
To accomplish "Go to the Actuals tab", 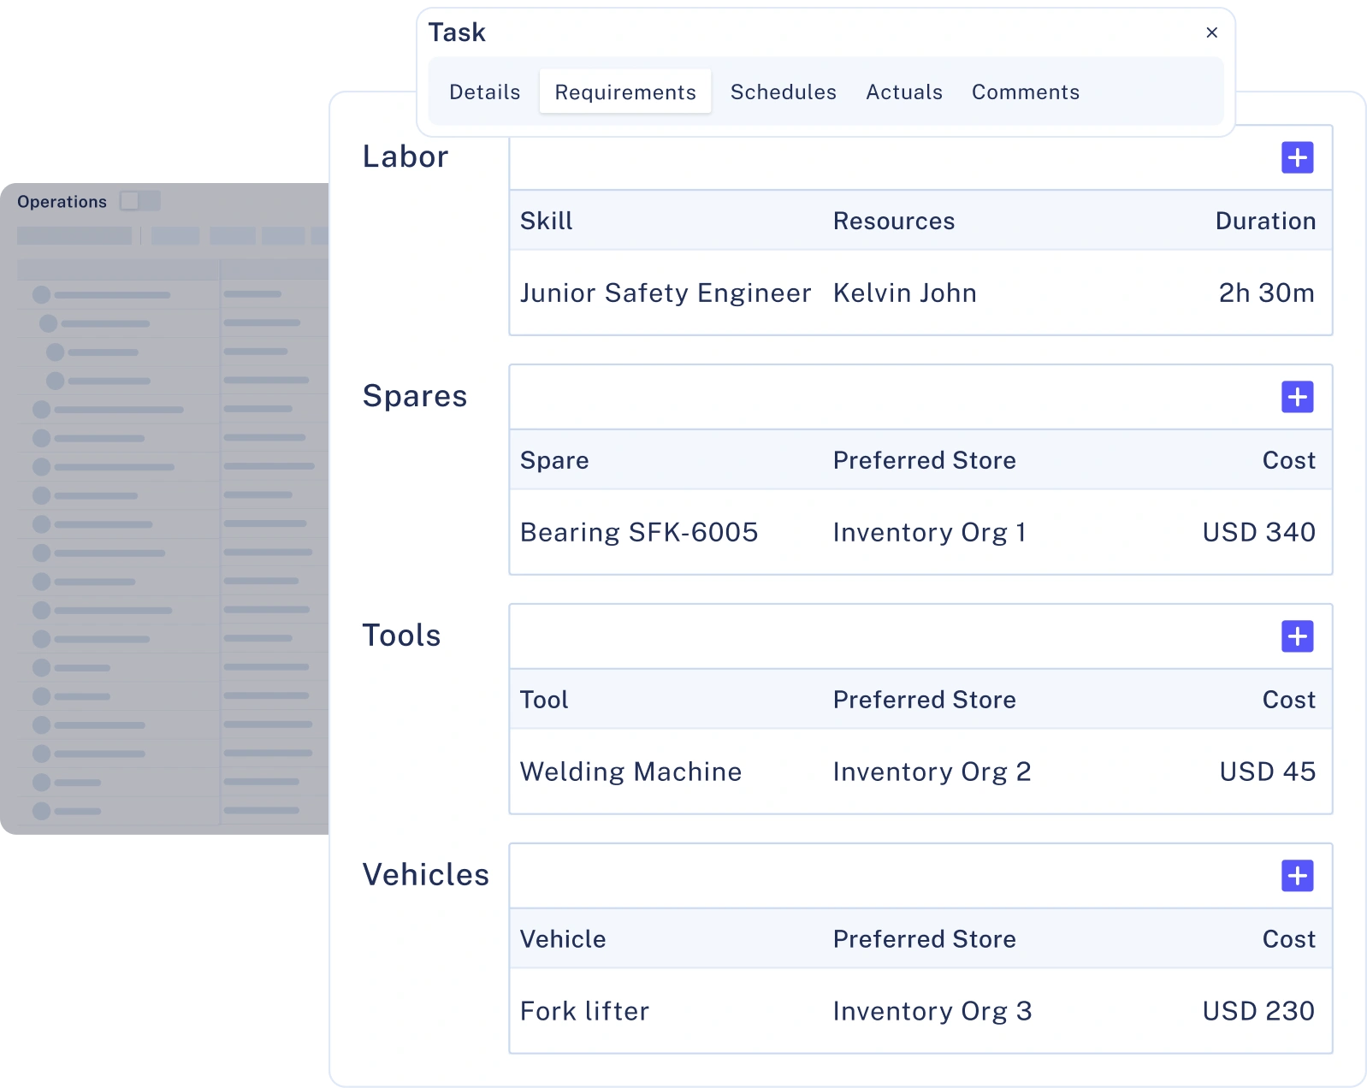I will tap(903, 92).
